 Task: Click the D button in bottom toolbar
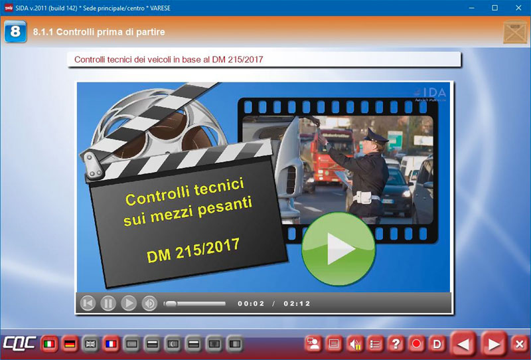tap(437, 344)
